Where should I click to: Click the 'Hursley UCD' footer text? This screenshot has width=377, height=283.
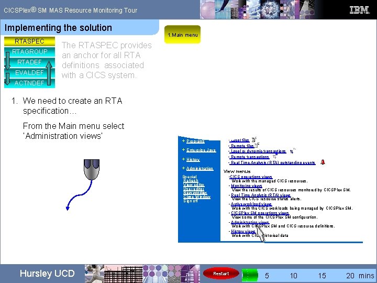click(x=47, y=274)
